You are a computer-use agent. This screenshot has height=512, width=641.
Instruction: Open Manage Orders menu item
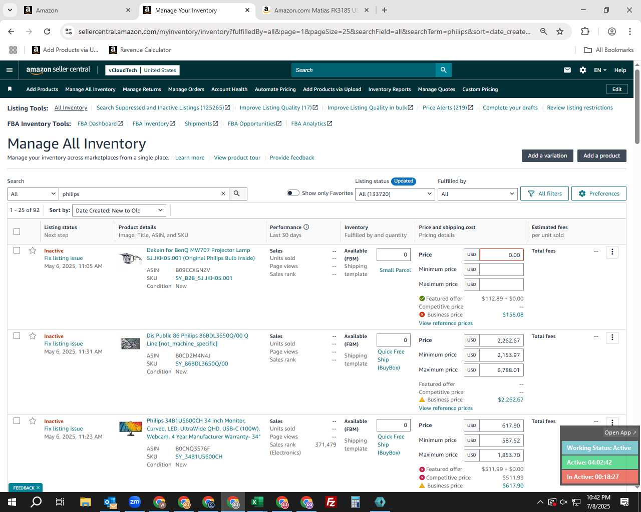click(x=186, y=89)
